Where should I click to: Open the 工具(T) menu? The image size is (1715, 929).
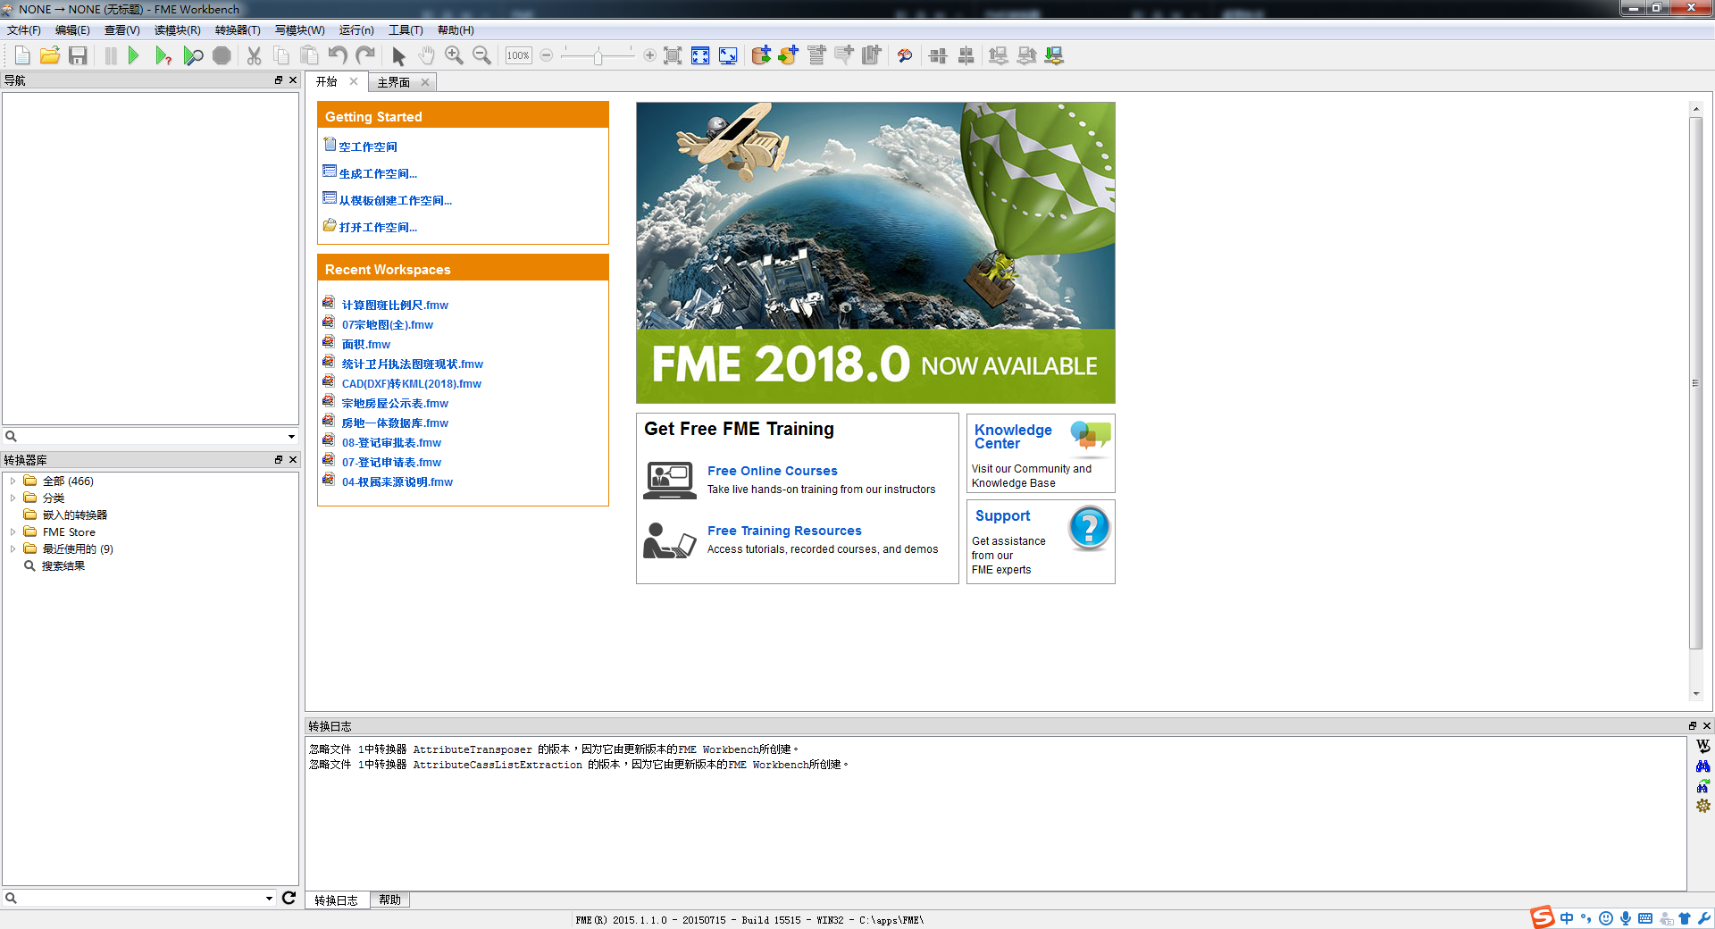pos(406,30)
